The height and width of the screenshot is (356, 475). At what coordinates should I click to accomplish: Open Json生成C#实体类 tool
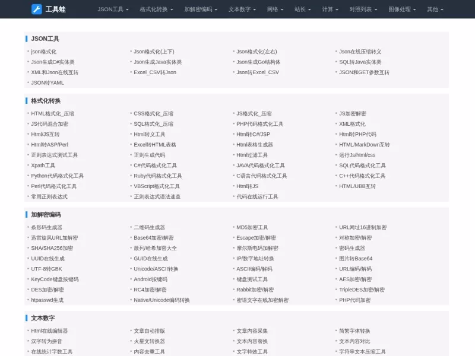[53, 62]
